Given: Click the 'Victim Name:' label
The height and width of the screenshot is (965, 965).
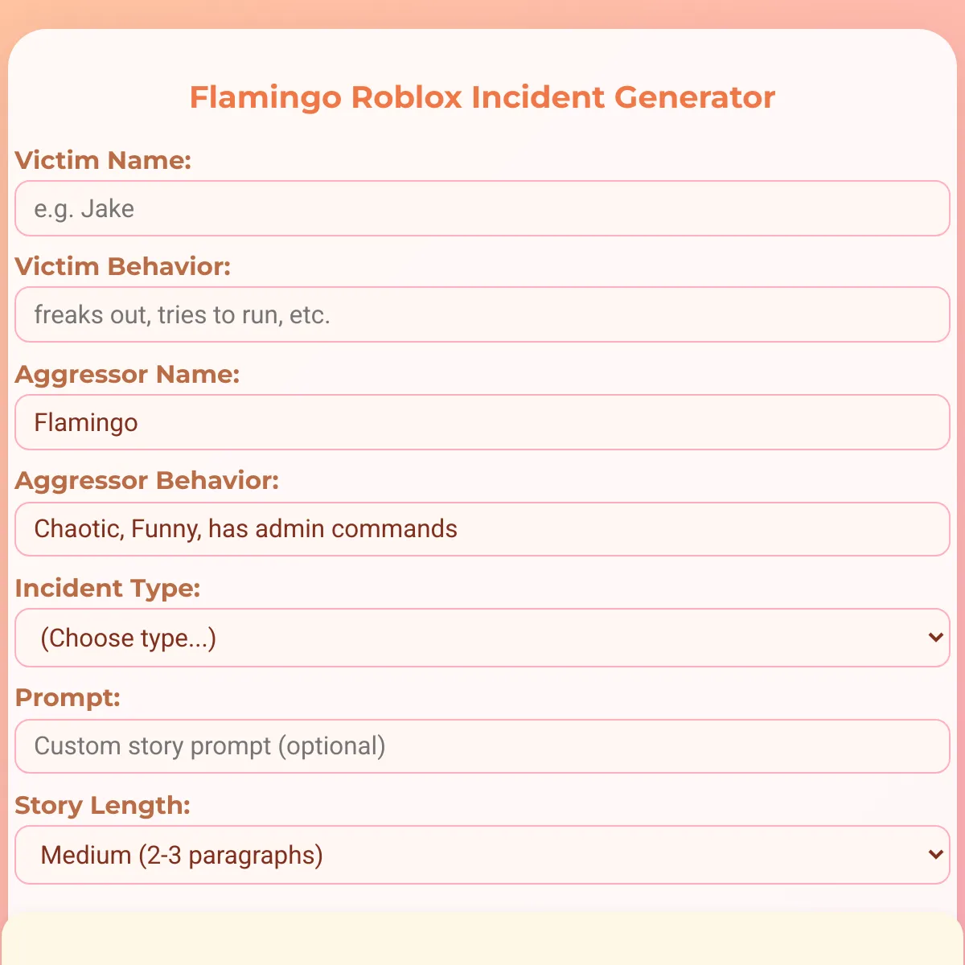Looking at the screenshot, I should point(103,160).
